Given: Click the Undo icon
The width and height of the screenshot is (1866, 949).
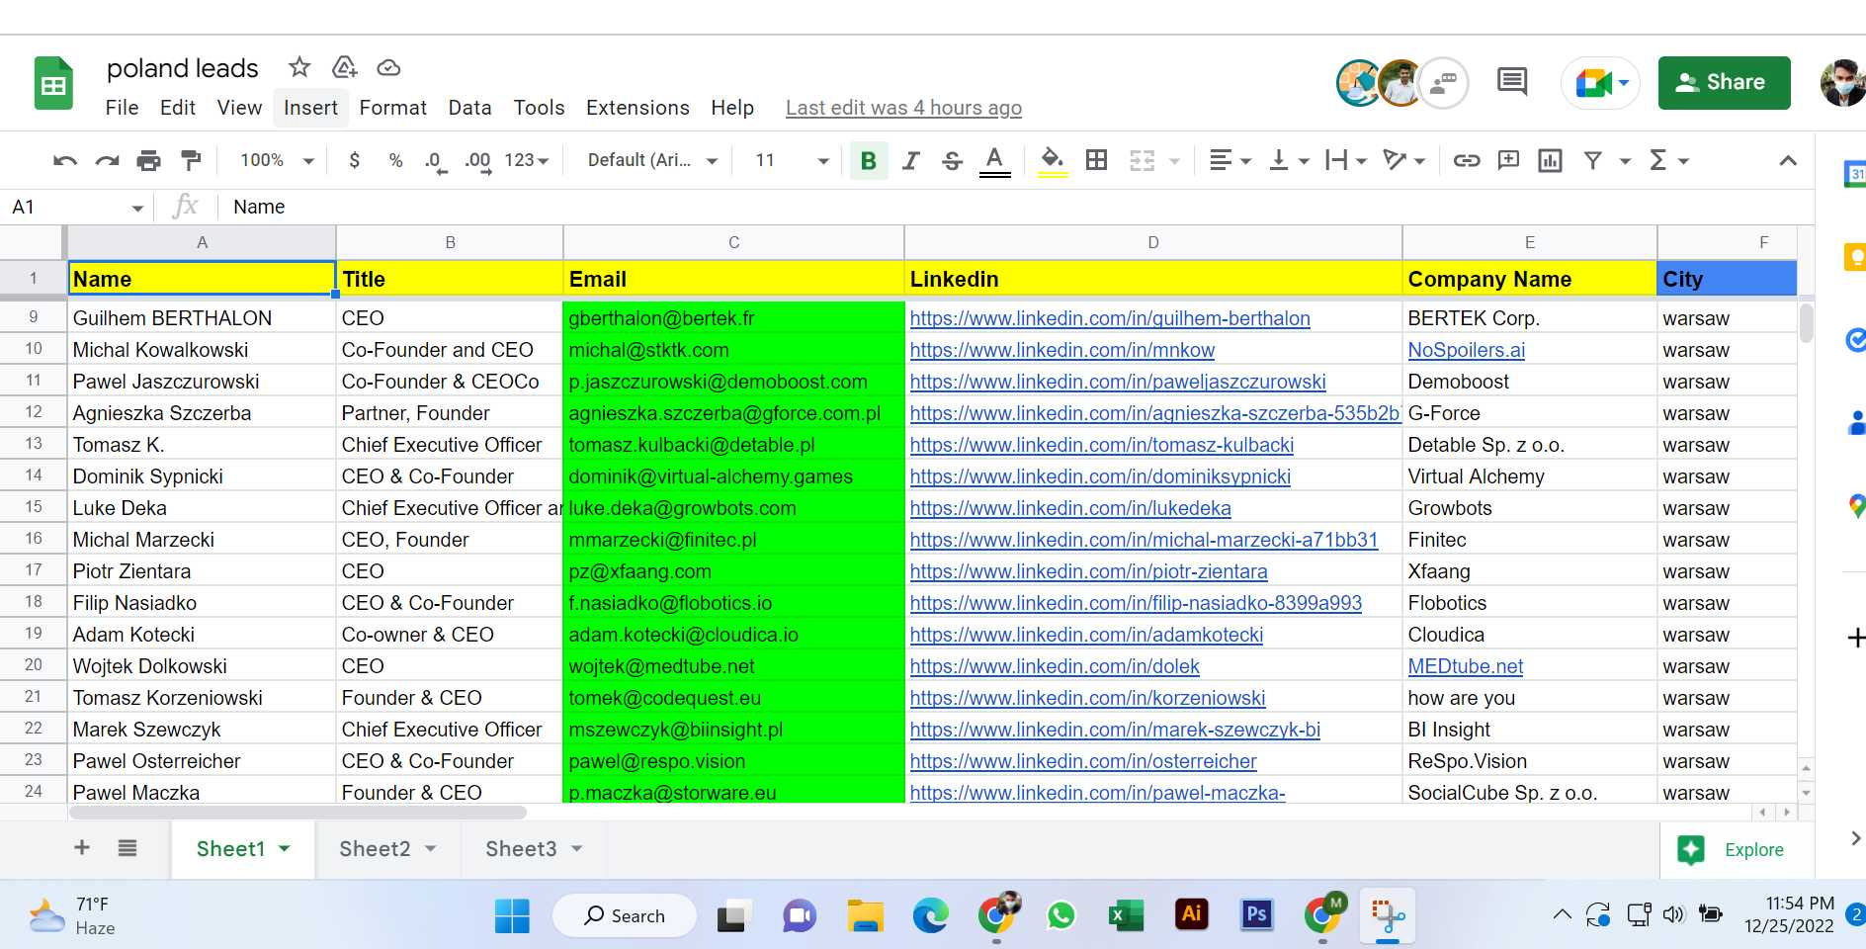Looking at the screenshot, I should click(65, 160).
